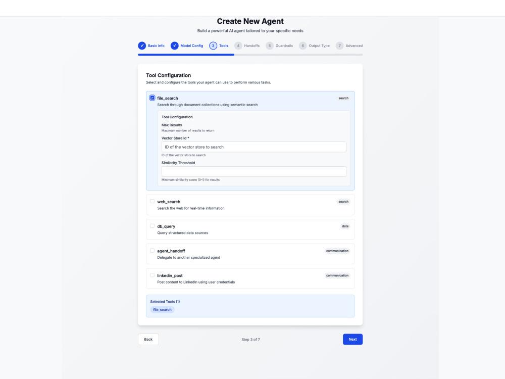Jump to the Output Type step label
505x379 pixels.
point(319,46)
